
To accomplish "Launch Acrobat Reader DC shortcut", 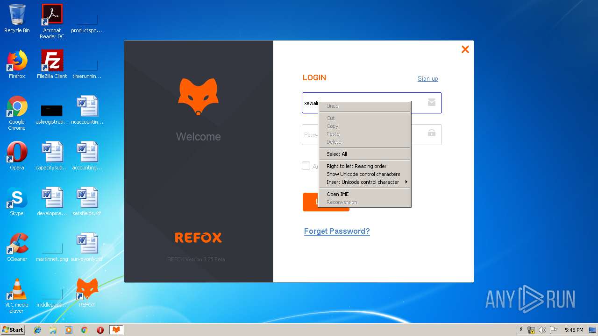I will 52,21.
